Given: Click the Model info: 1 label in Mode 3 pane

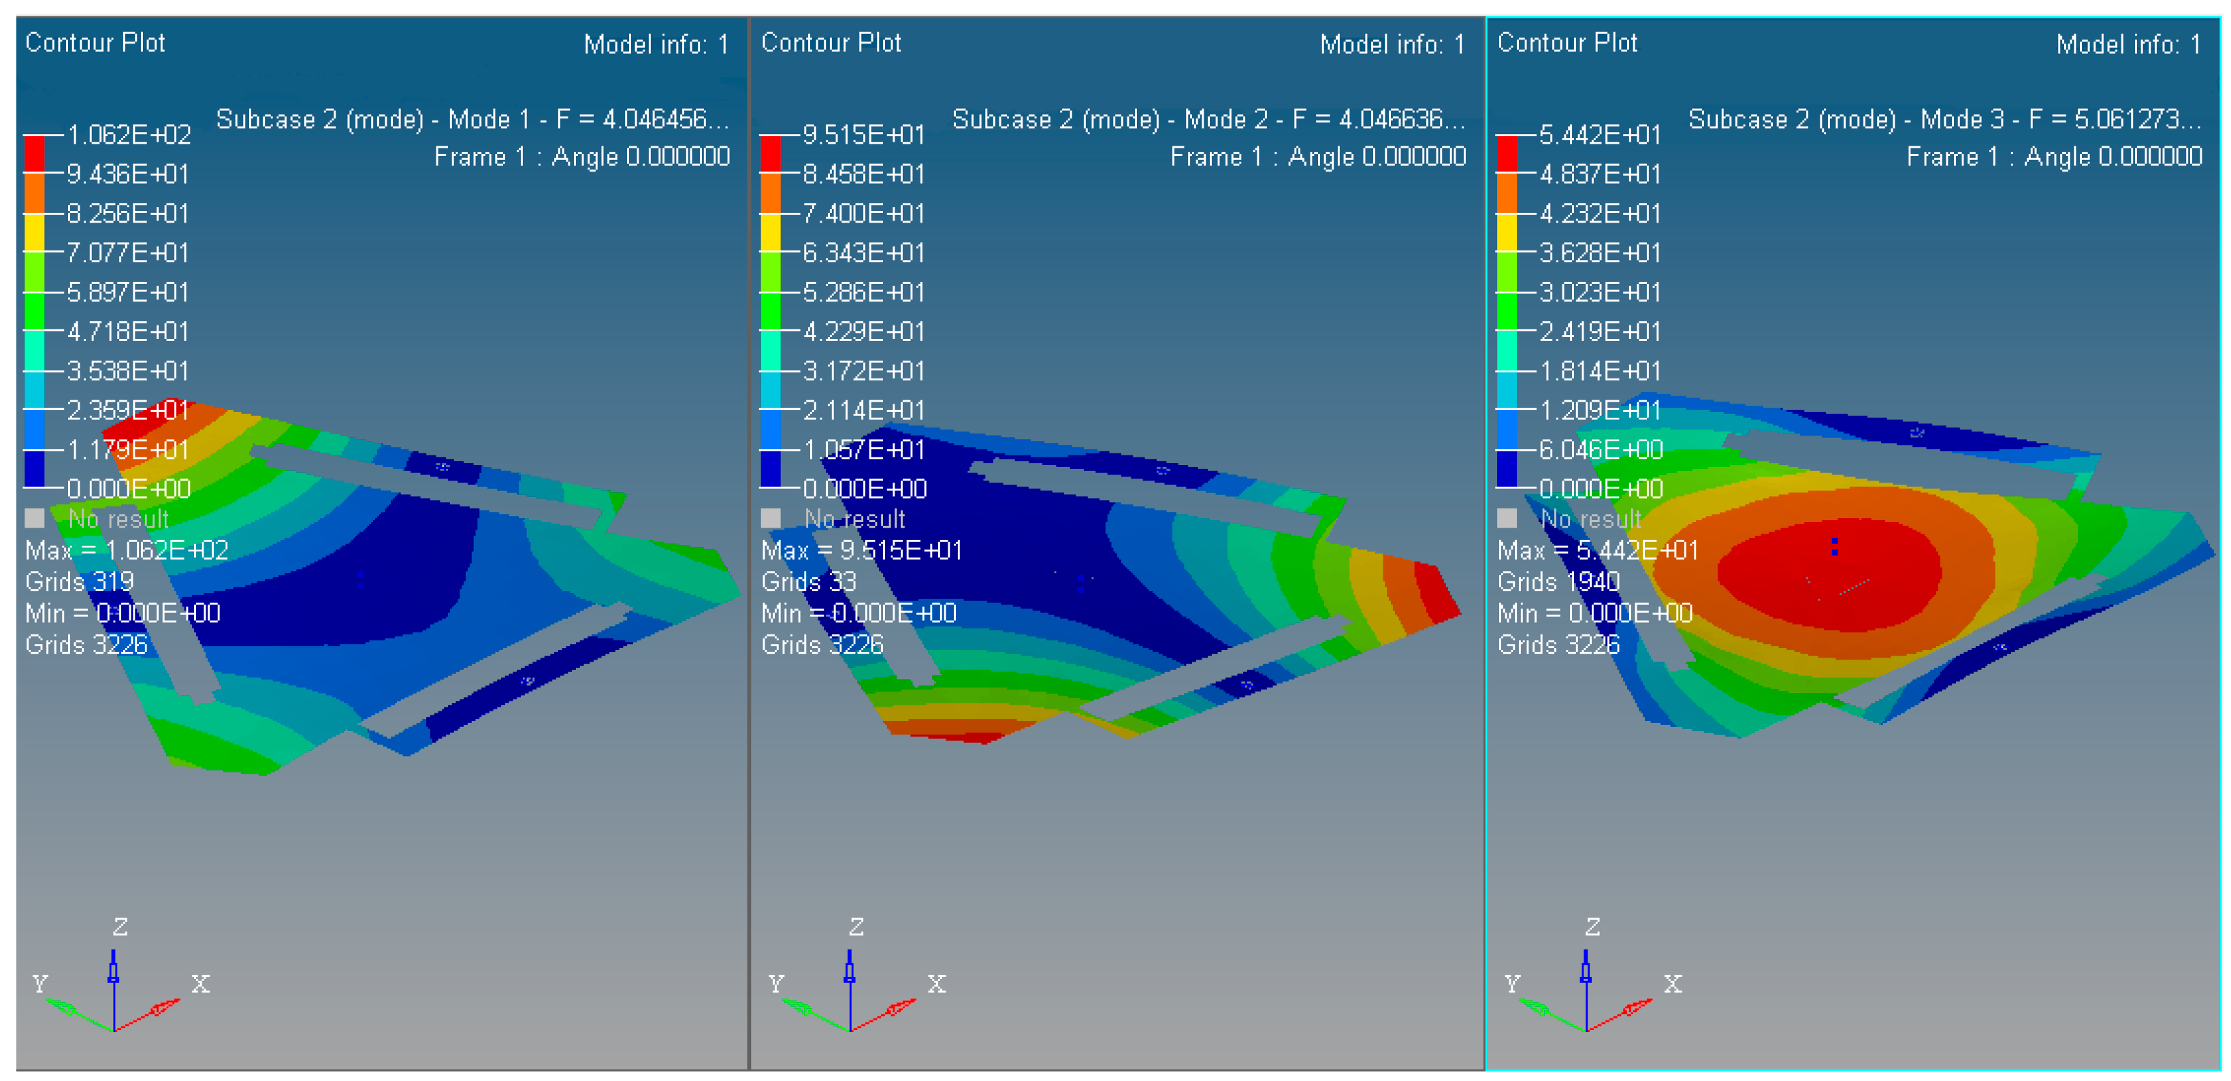Looking at the screenshot, I should point(2128,44).
